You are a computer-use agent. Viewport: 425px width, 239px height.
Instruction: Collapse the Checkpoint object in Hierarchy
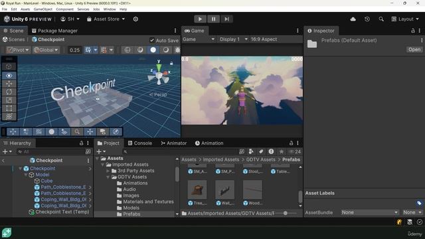pos(20,169)
